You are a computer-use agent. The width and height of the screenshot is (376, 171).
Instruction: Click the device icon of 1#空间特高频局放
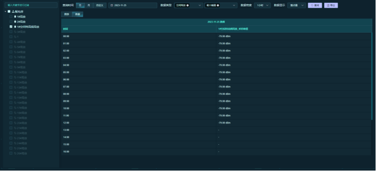point(15,27)
